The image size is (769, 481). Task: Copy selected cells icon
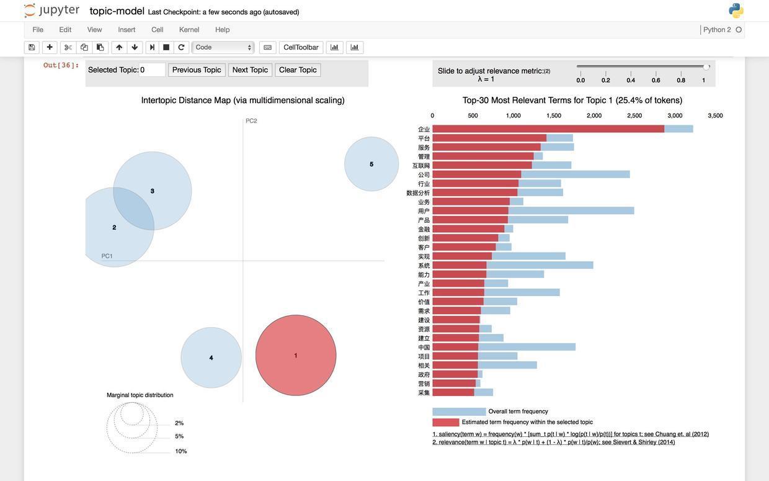click(x=84, y=48)
